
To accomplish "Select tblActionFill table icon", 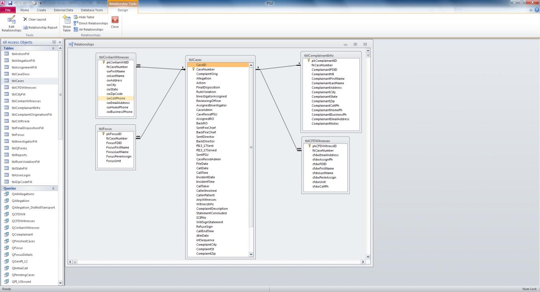I will point(6,54).
